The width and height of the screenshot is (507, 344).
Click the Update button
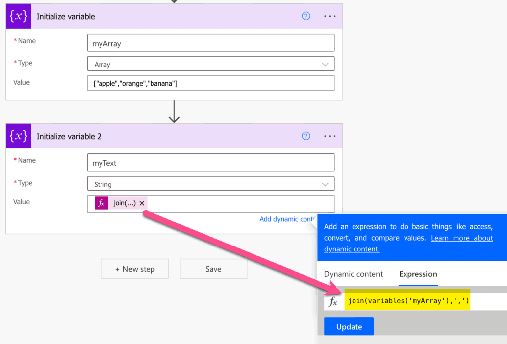(x=349, y=326)
